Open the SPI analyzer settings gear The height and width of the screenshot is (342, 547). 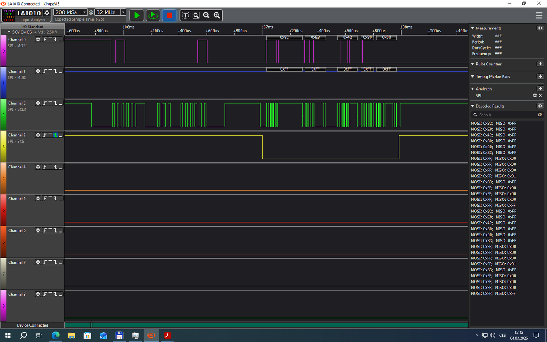click(x=535, y=96)
